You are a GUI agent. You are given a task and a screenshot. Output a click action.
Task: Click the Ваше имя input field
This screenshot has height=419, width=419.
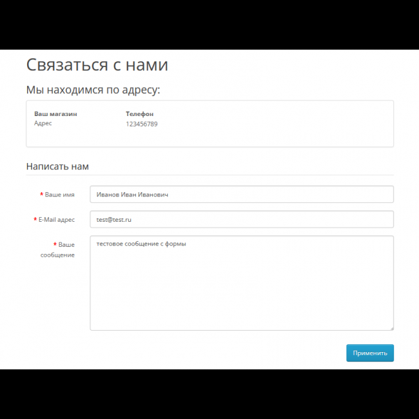241,194
